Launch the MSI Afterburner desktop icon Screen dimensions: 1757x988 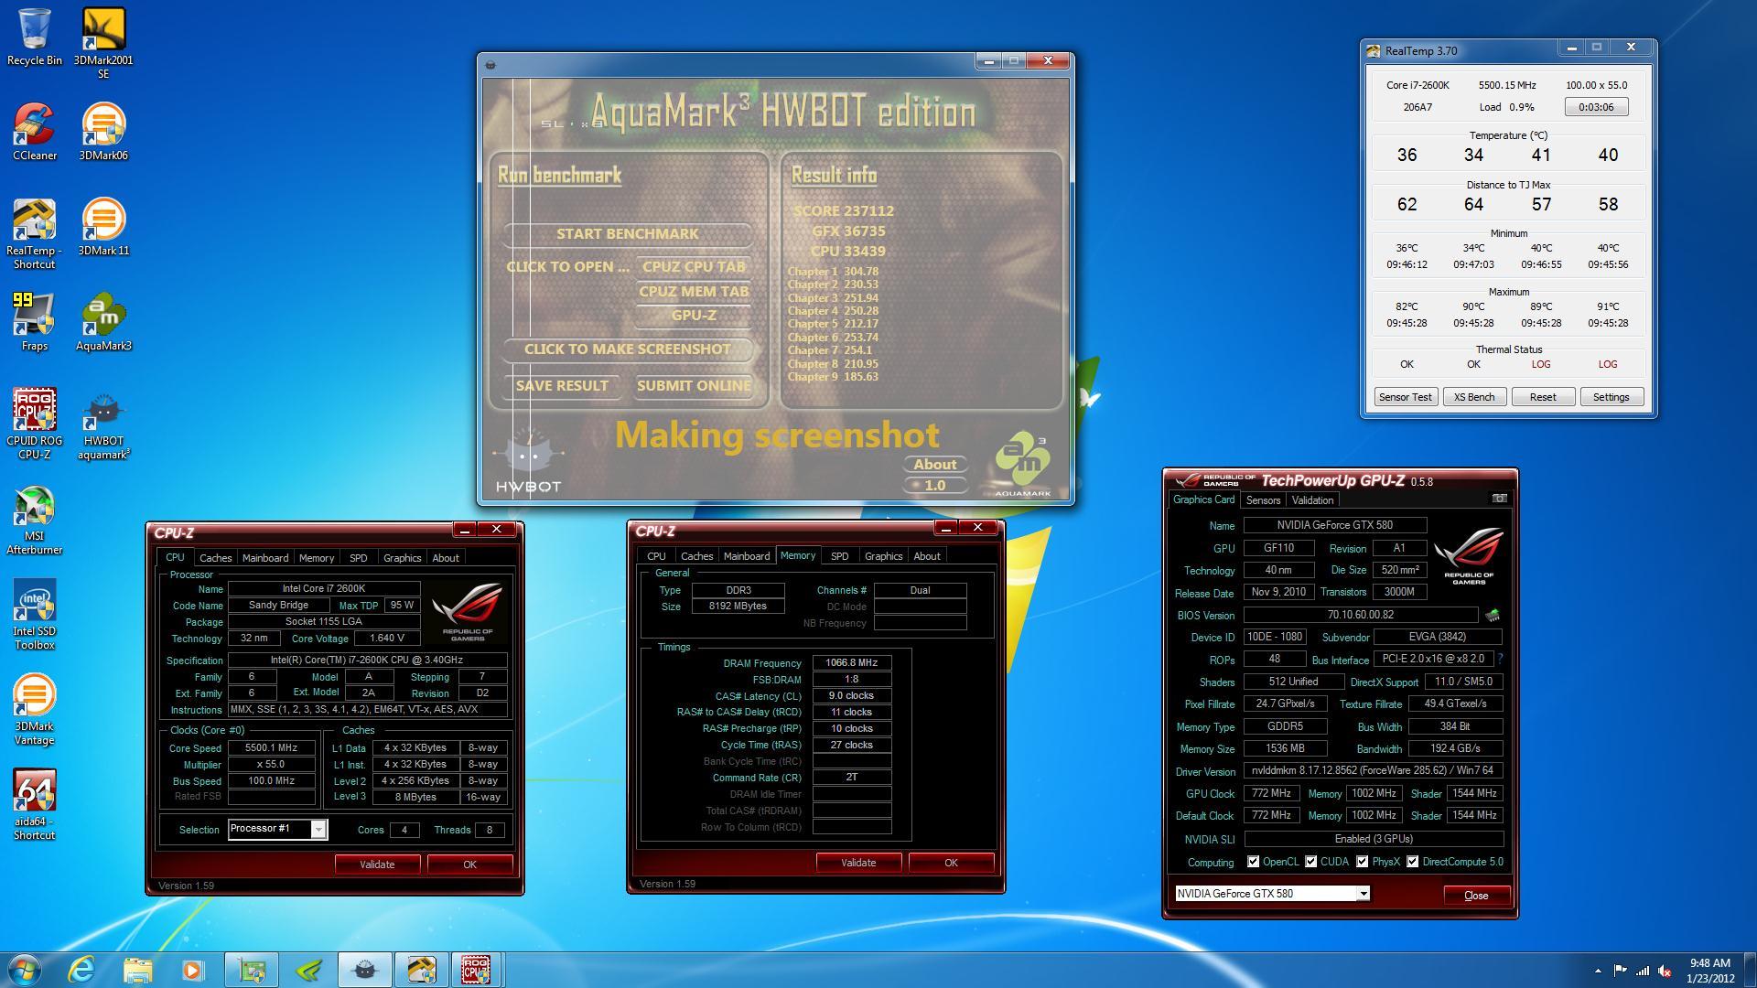point(34,520)
